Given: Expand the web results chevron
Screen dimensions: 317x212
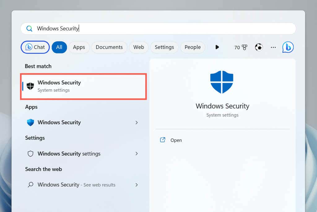Looking at the screenshot, I should (137, 185).
